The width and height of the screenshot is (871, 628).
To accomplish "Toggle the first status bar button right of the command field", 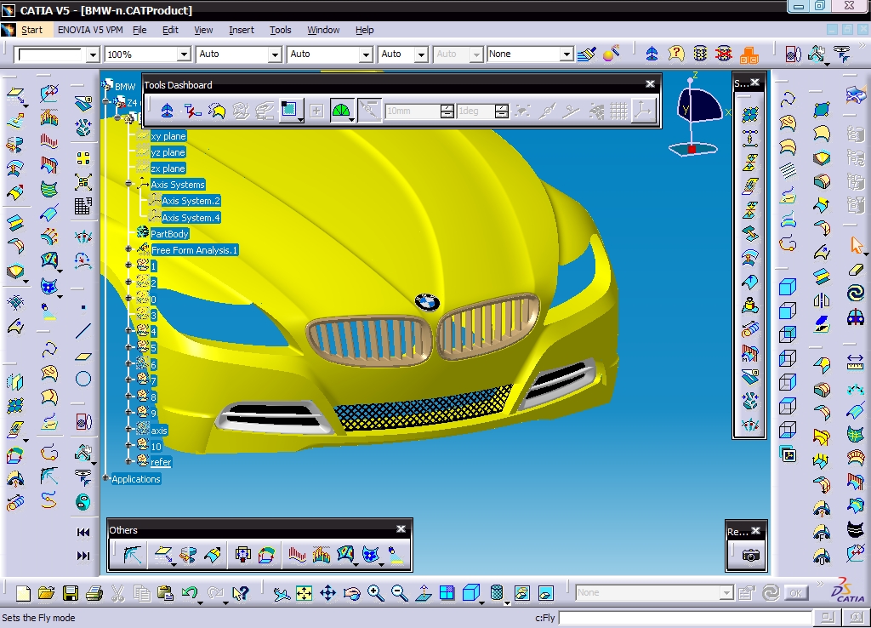I will 828,618.
